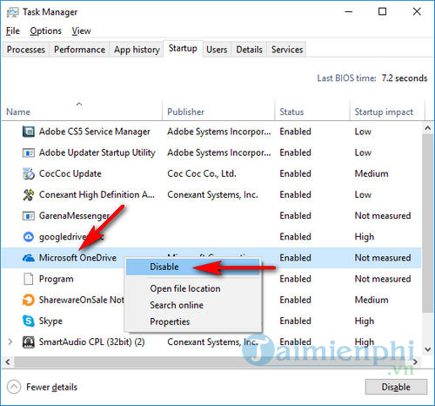
Task: Click the horizontal scrollbar left arrow
Action: coord(8,362)
